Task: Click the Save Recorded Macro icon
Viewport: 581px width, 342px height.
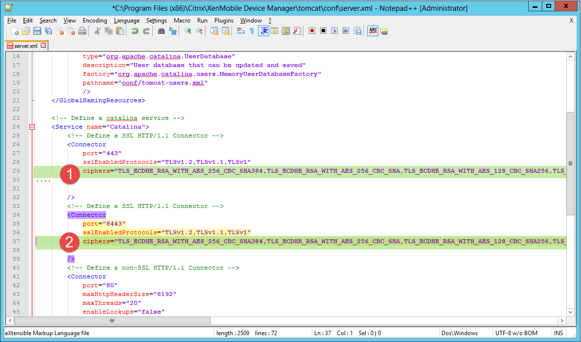Action: click(x=357, y=31)
